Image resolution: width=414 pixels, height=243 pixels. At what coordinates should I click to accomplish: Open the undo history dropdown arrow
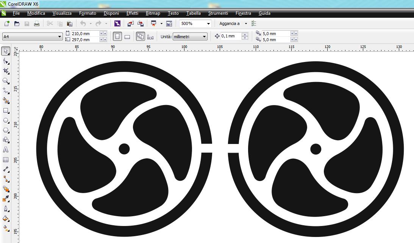90,24
